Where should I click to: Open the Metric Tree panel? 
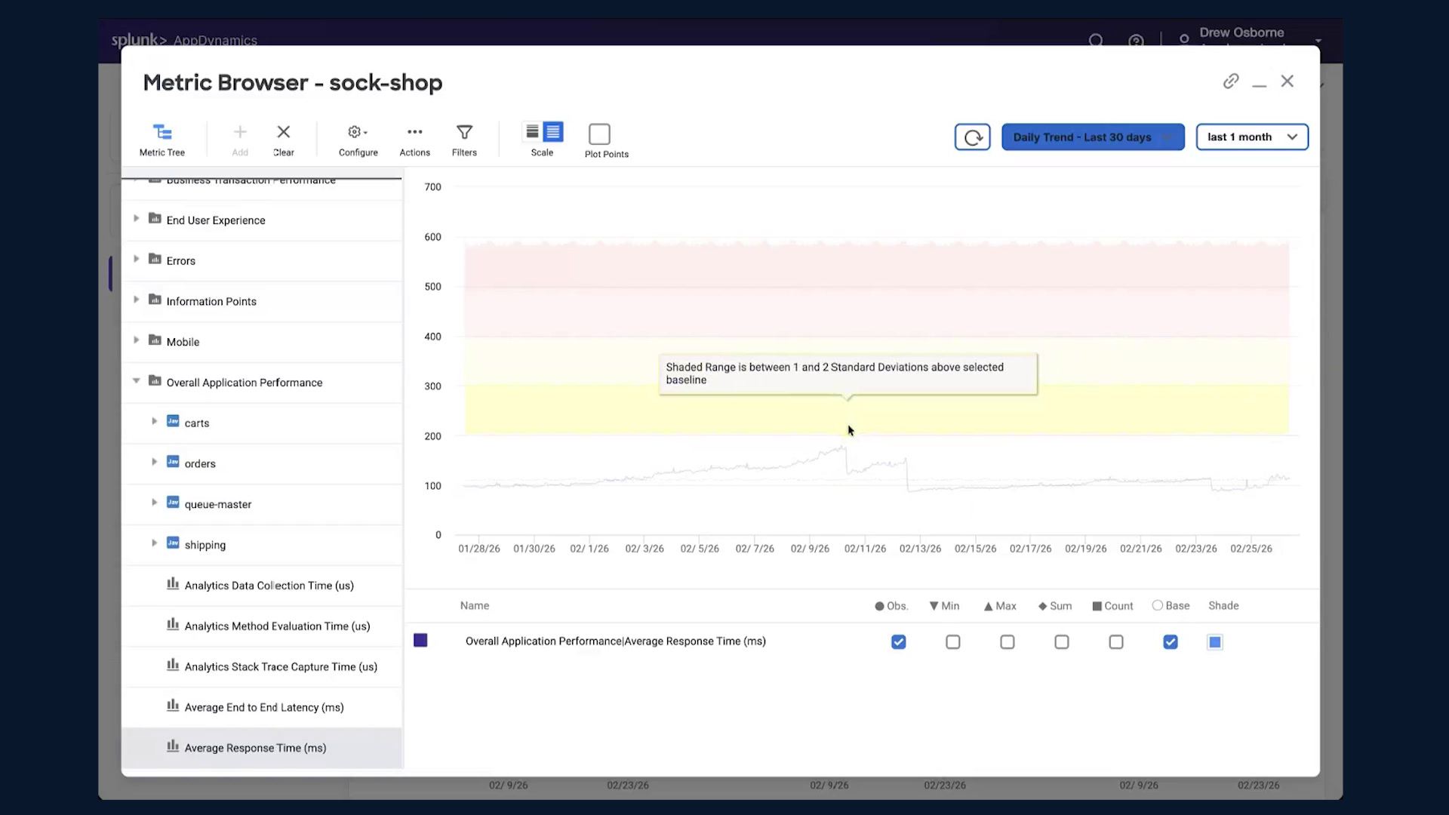(x=162, y=140)
